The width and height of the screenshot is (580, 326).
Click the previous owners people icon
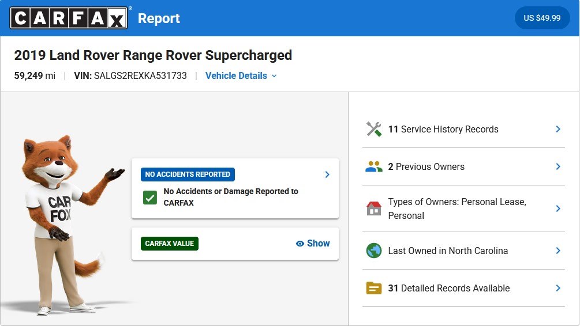(373, 167)
